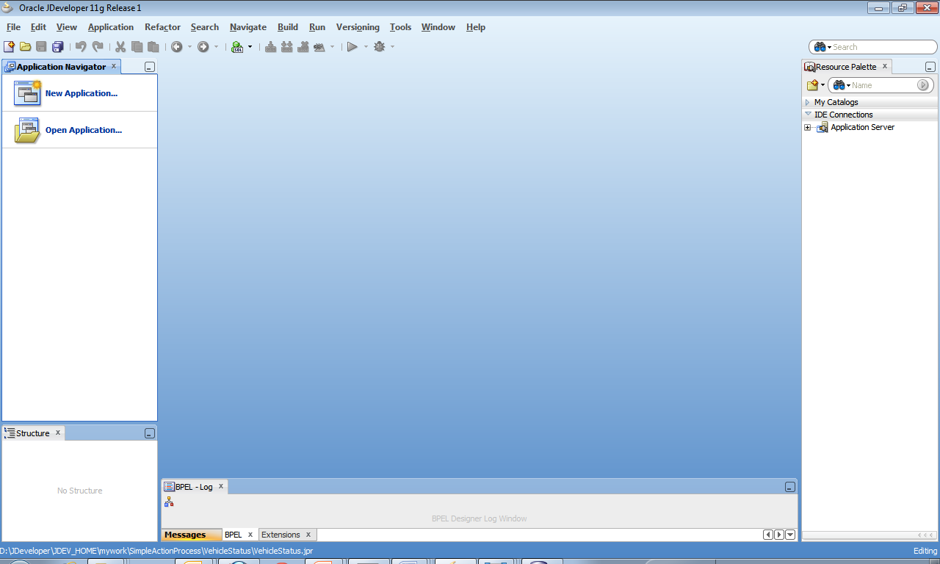The height and width of the screenshot is (564, 940).
Task: Click the Undo toolbar icon
Action: pos(81,46)
